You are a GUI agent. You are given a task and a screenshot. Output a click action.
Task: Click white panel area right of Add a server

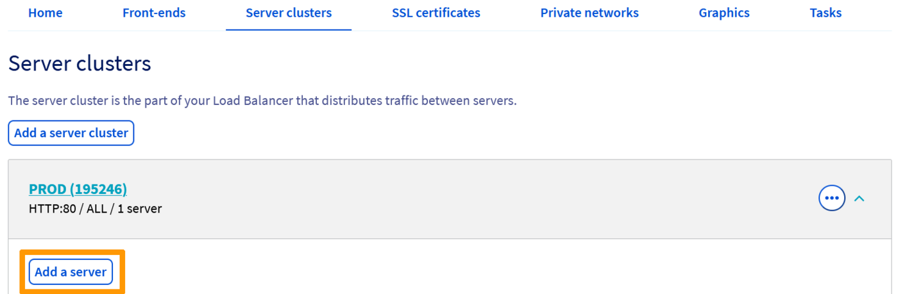tap(449, 269)
